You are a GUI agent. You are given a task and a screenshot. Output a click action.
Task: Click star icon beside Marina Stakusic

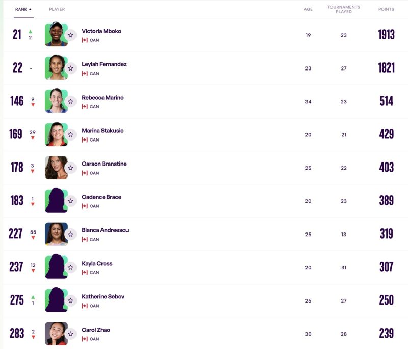tap(71, 135)
